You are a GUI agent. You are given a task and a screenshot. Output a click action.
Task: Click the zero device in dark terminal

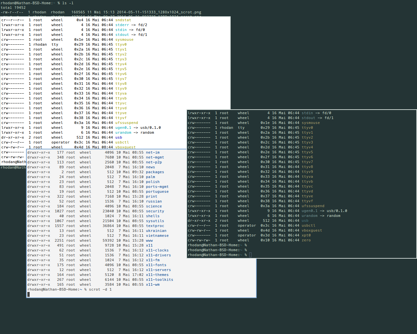point(306,240)
